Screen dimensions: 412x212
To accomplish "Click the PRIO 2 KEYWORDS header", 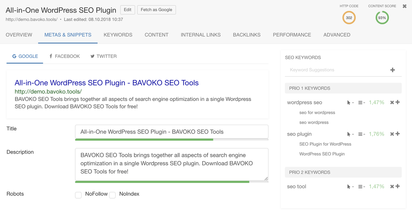I will tap(343, 172).
